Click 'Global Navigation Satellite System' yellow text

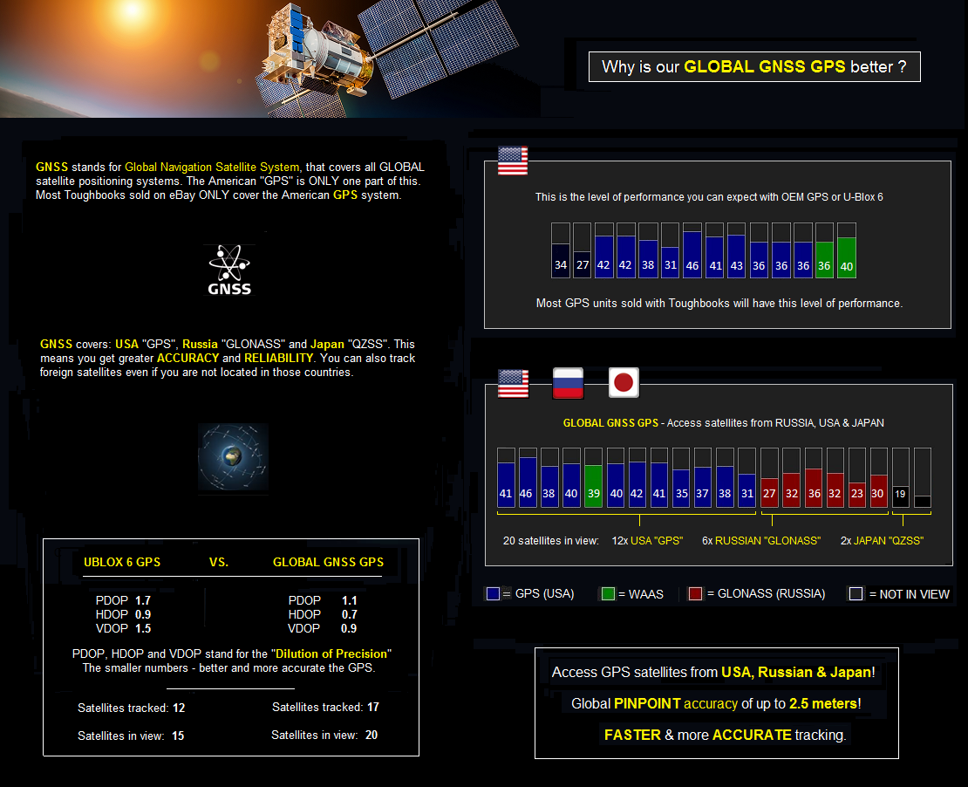click(x=212, y=167)
